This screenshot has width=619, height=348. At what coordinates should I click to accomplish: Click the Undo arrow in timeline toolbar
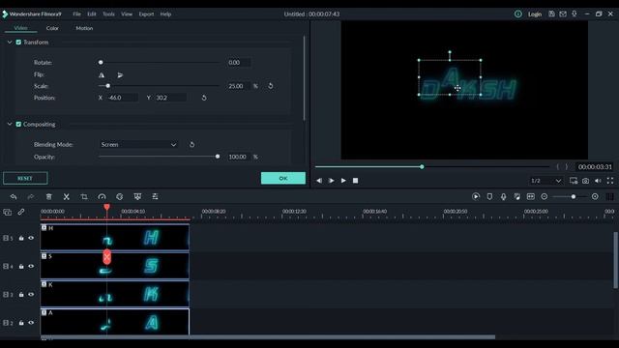[14, 196]
